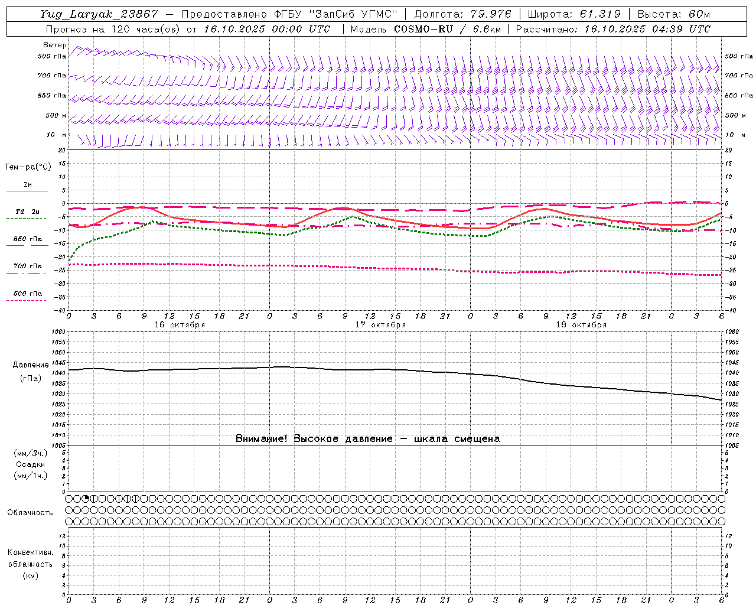This screenshot has width=756, height=605.
Task: Click the 1060 value on left pressure axis
Action: pyautogui.click(x=60, y=331)
